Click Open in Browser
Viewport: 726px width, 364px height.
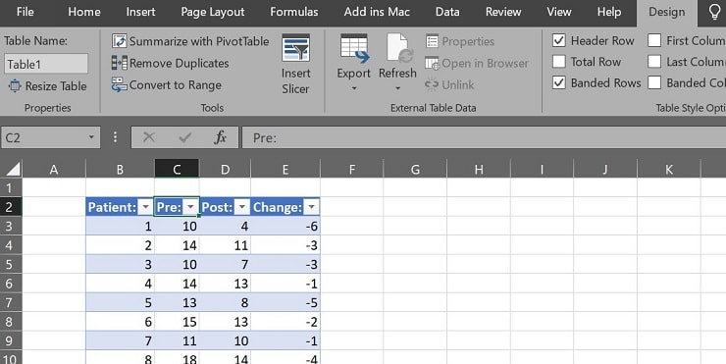(477, 64)
